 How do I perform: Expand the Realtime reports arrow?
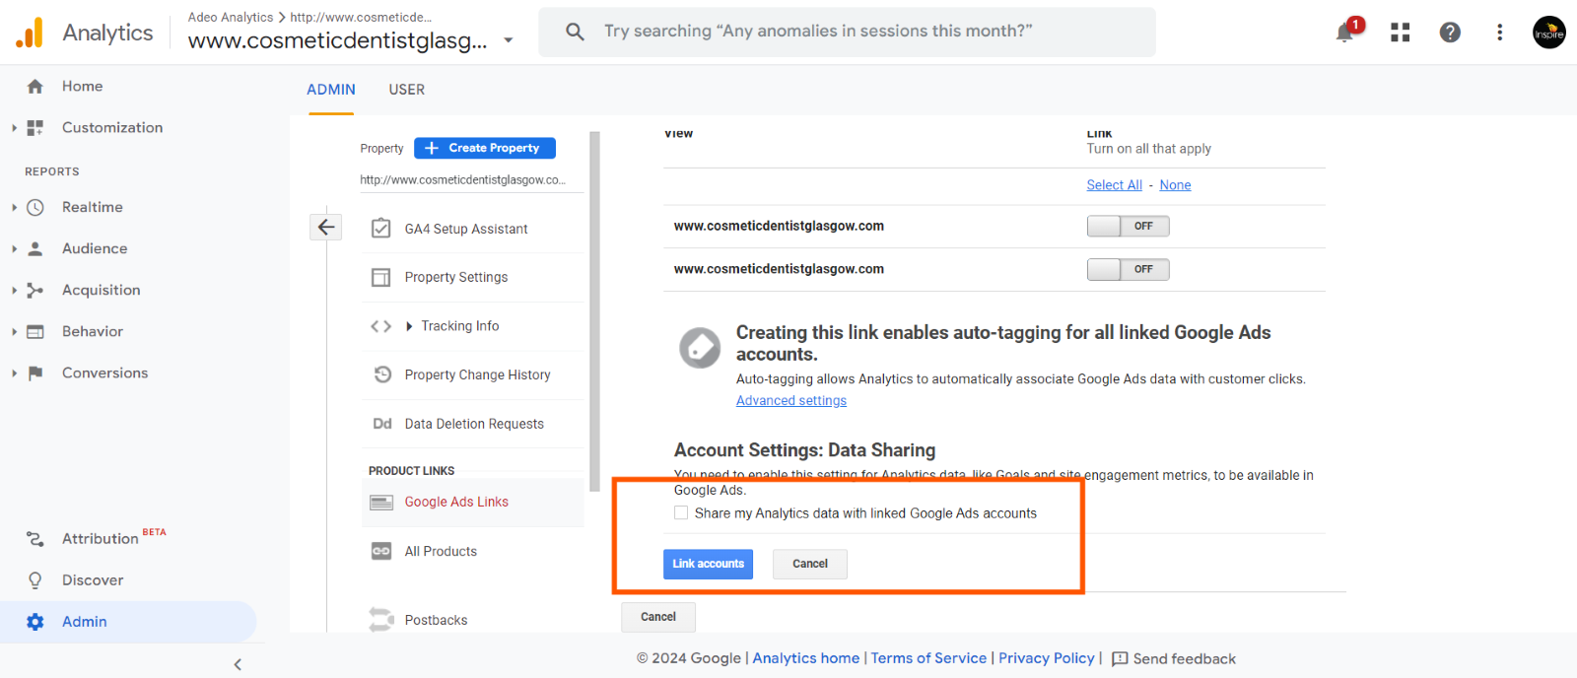pyautogui.click(x=14, y=208)
